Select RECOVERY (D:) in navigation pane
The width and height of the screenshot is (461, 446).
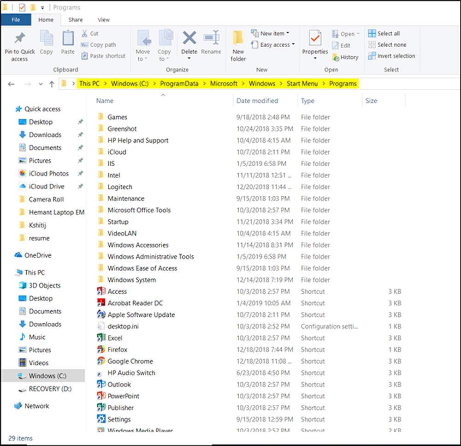click(x=50, y=389)
